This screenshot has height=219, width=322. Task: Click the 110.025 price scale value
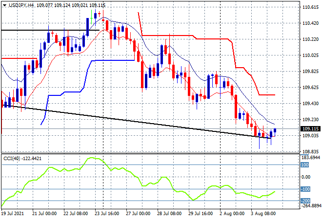coord(310,55)
